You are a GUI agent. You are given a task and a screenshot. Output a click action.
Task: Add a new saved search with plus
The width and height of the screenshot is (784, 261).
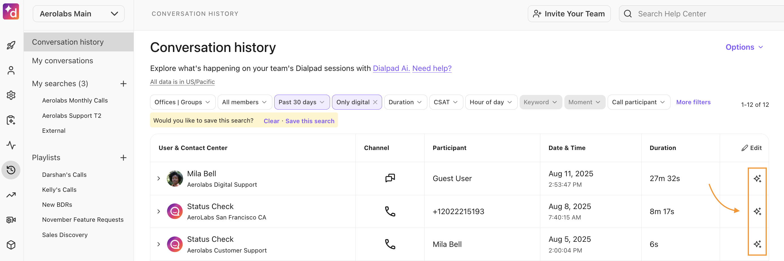click(x=123, y=84)
